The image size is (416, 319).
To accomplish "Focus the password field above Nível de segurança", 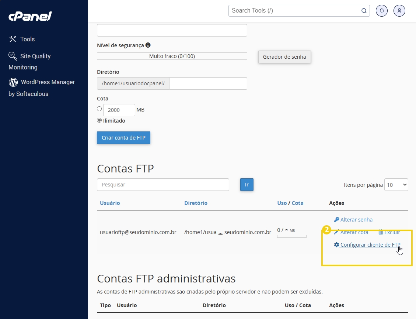I will pyautogui.click(x=172, y=30).
